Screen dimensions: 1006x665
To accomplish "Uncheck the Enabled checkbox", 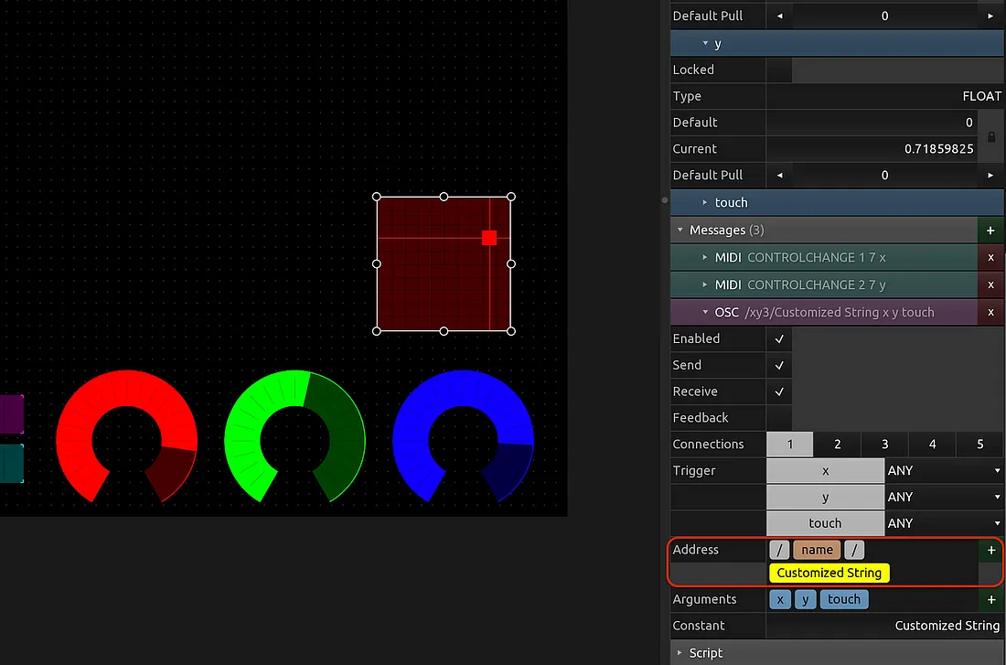I will pos(779,339).
